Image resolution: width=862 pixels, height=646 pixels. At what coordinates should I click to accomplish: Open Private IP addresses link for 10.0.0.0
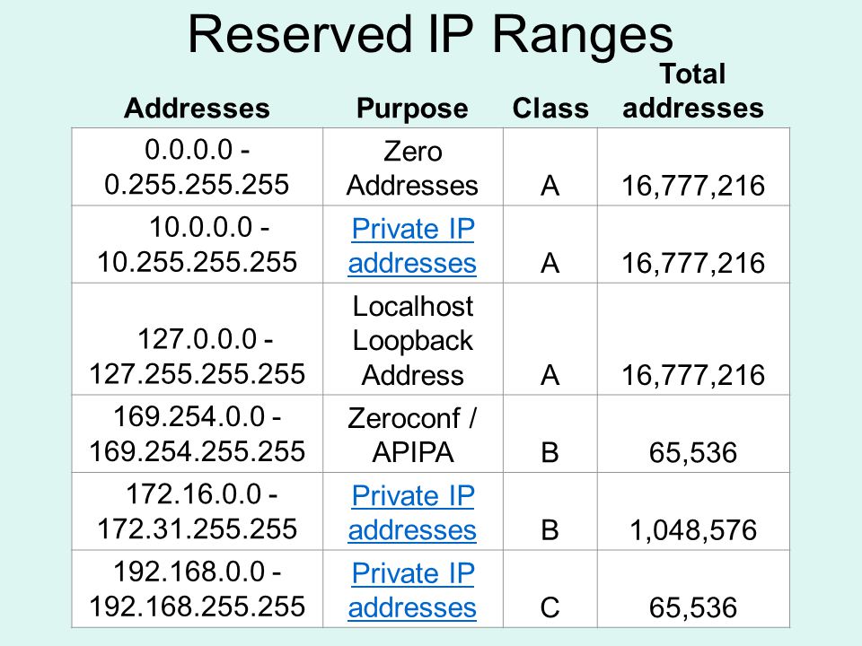(412, 246)
